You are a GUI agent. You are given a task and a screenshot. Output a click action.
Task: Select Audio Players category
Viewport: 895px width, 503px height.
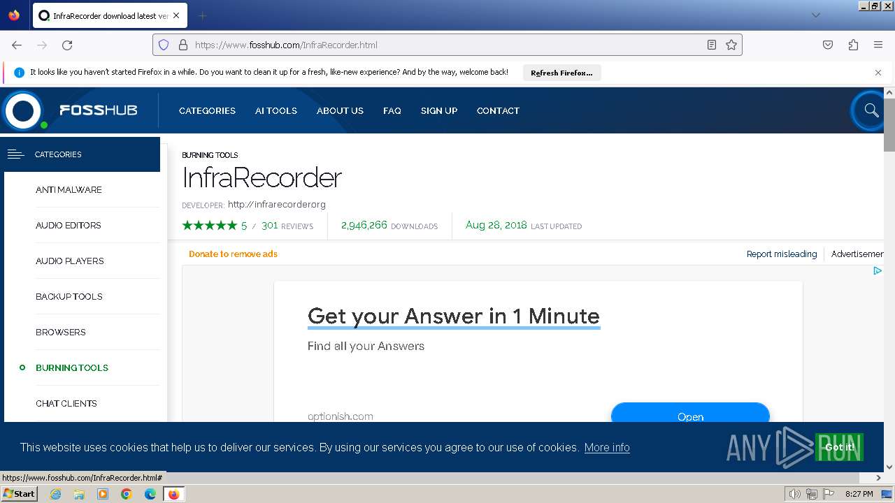tap(69, 261)
